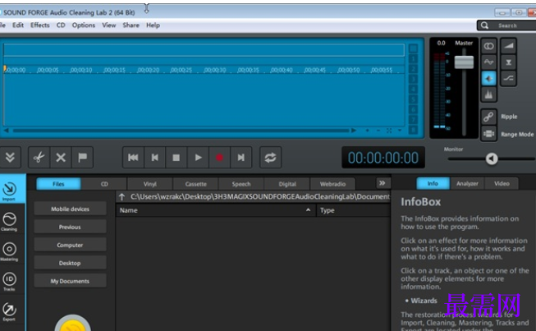The width and height of the screenshot is (536, 331).
Task: Open the Tracks section in sidebar
Action: coord(10,281)
